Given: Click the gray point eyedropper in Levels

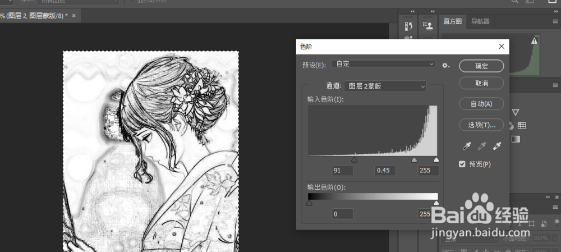Looking at the screenshot, I should [x=482, y=146].
